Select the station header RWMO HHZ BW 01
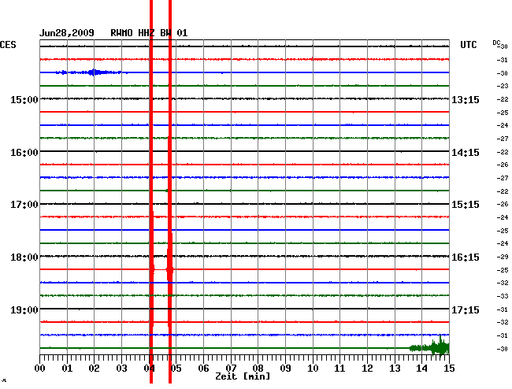The width and height of the screenshot is (512, 389). tap(149, 33)
